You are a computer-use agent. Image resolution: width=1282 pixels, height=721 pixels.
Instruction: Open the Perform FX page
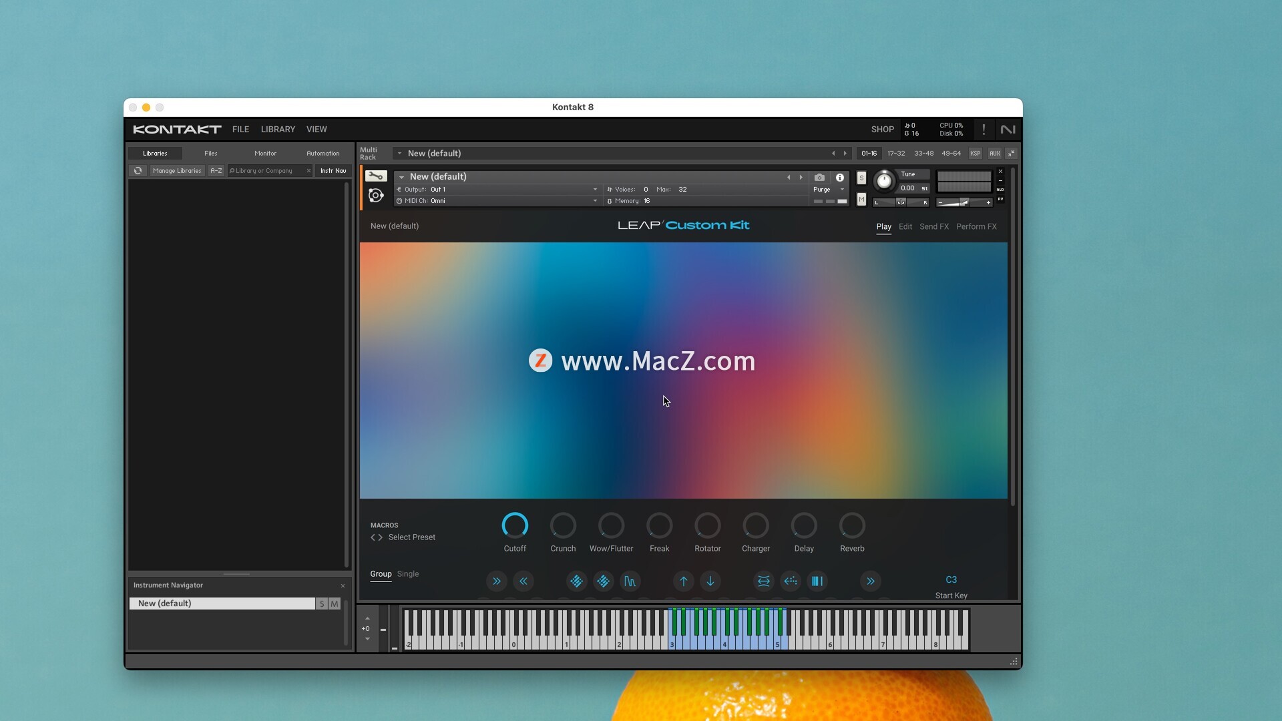[976, 227]
